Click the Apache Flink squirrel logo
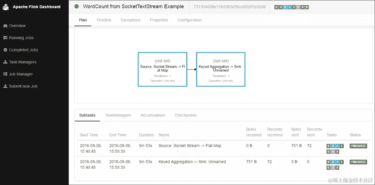The image size is (375, 185). coord(6,7)
